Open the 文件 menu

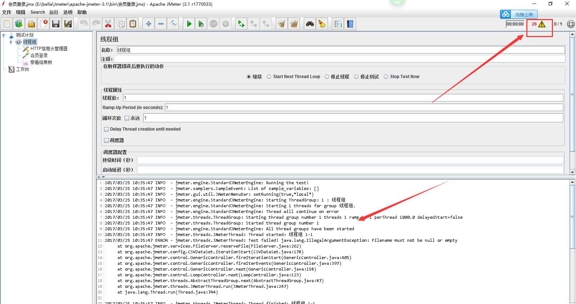click(x=7, y=12)
